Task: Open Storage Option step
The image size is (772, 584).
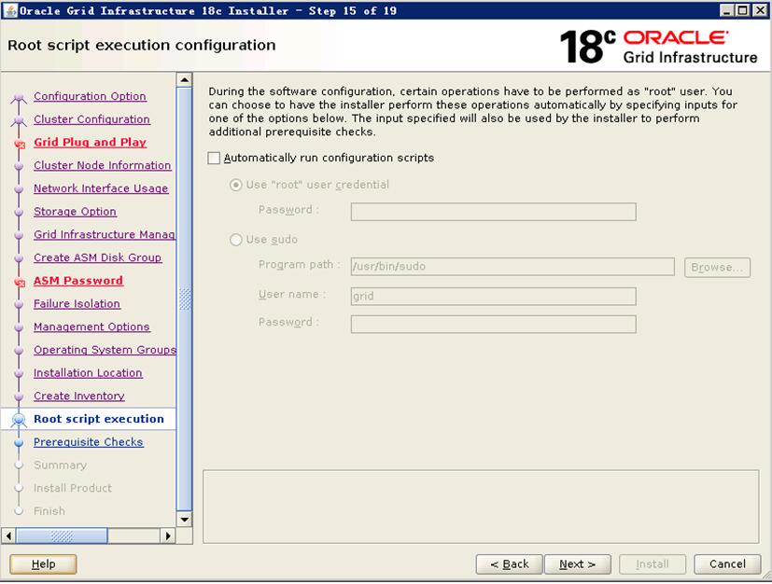Action: pyautogui.click(x=76, y=212)
